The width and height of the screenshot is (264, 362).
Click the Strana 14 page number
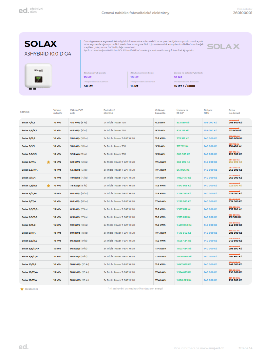245,348
